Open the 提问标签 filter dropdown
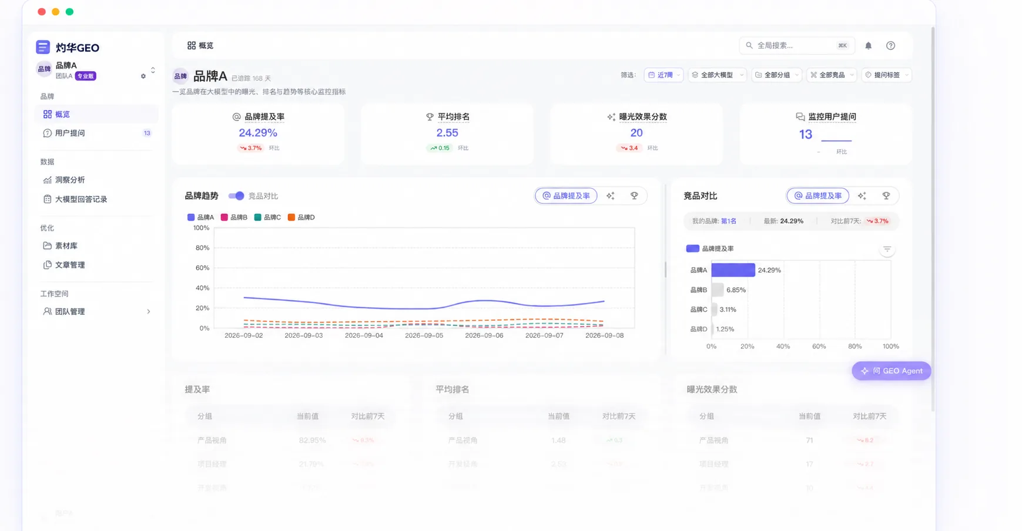The width and height of the screenshot is (1022, 531). tap(887, 75)
